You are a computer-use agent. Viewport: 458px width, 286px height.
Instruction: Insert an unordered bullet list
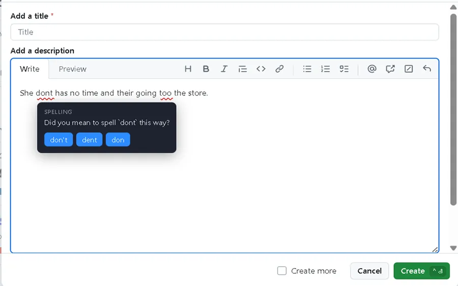pos(307,69)
